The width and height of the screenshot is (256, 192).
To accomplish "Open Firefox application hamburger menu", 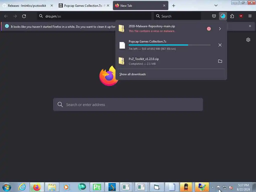I will tap(250, 16).
